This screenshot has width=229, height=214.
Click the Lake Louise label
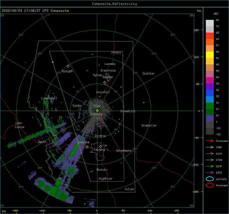pyautogui.click(x=20, y=125)
